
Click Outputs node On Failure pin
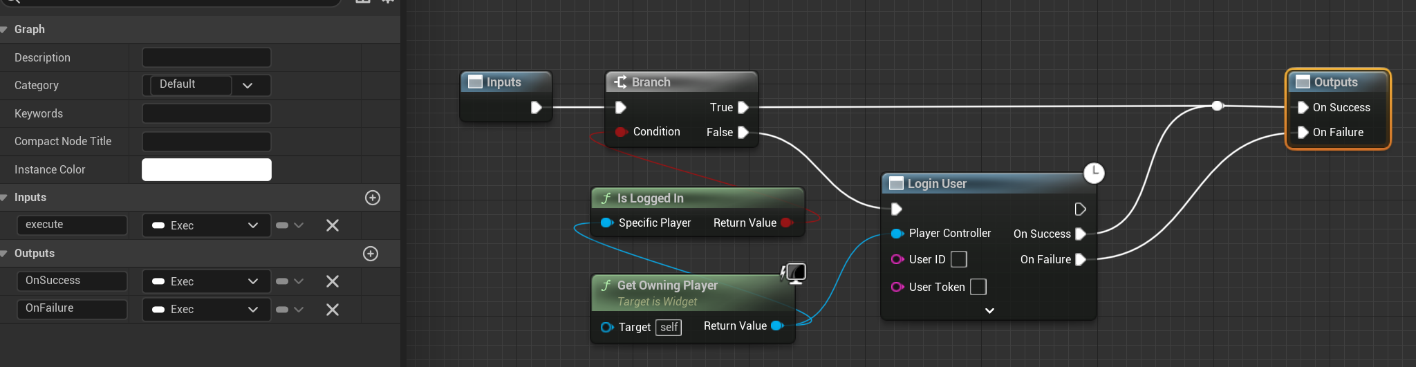coord(1303,132)
